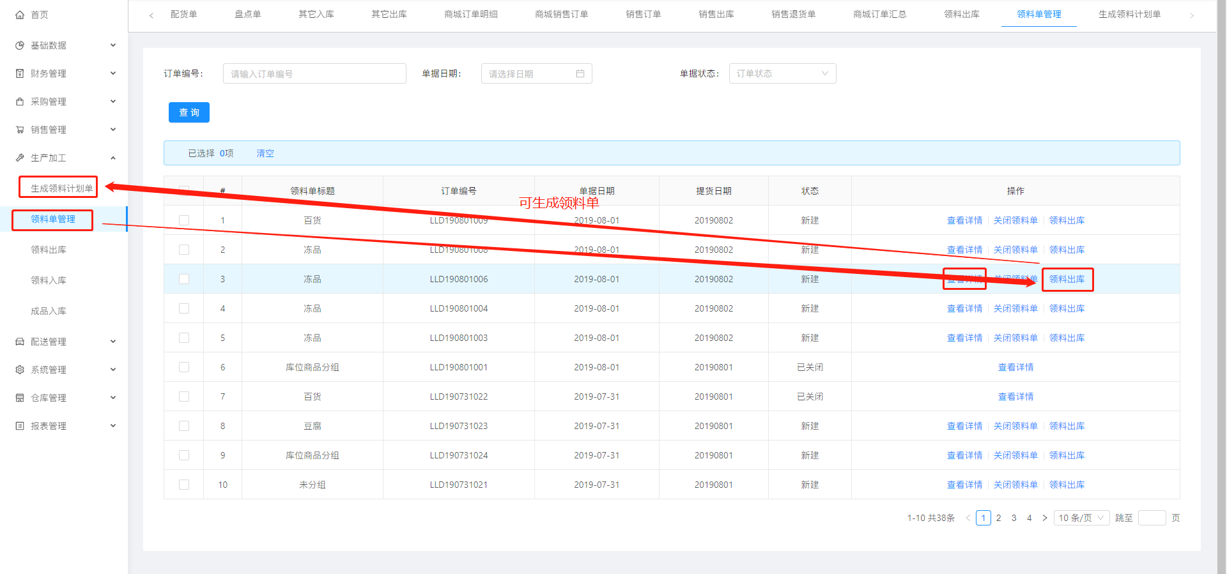The height and width of the screenshot is (574, 1227).
Task: Focus the 单据日期 date picker field
Action: pyautogui.click(x=537, y=73)
